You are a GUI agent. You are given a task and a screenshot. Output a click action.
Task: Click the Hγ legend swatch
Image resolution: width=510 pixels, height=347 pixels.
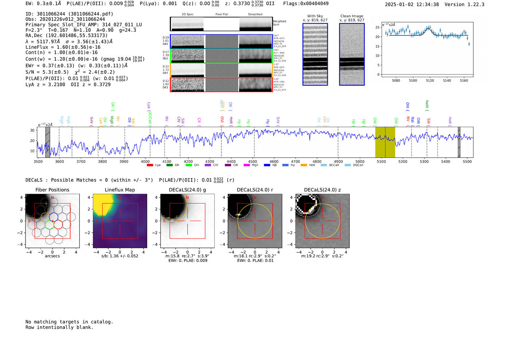[x=285, y=165]
